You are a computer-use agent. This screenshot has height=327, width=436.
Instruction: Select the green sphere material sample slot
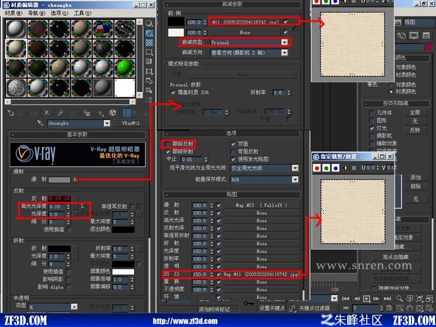point(125,68)
